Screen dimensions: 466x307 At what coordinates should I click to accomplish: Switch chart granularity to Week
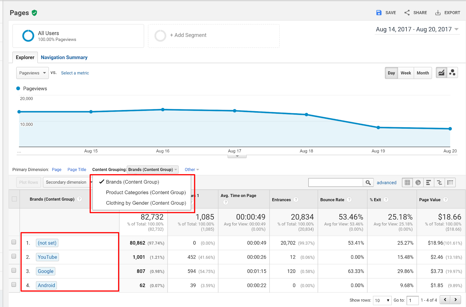[x=406, y=73]
